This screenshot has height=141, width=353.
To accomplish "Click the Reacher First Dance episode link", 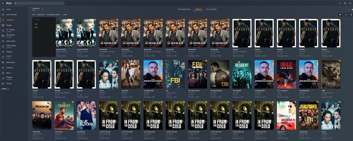I will point(259,52).
